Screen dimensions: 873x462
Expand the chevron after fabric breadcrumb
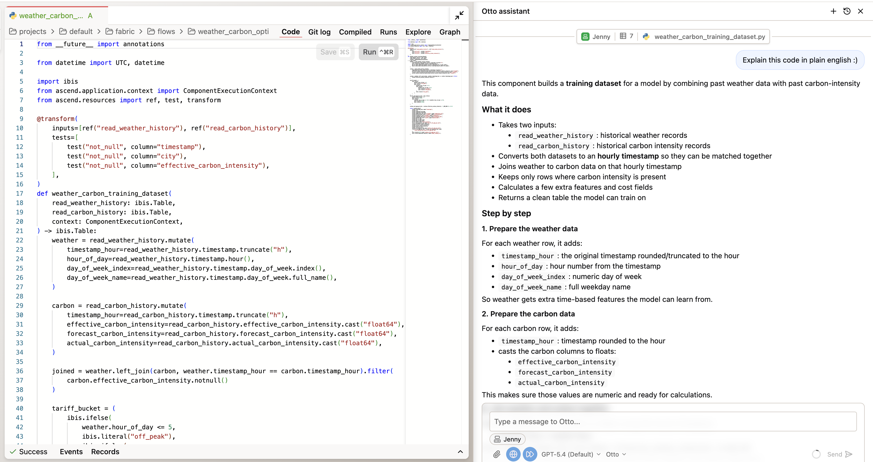tap(141, 31)
